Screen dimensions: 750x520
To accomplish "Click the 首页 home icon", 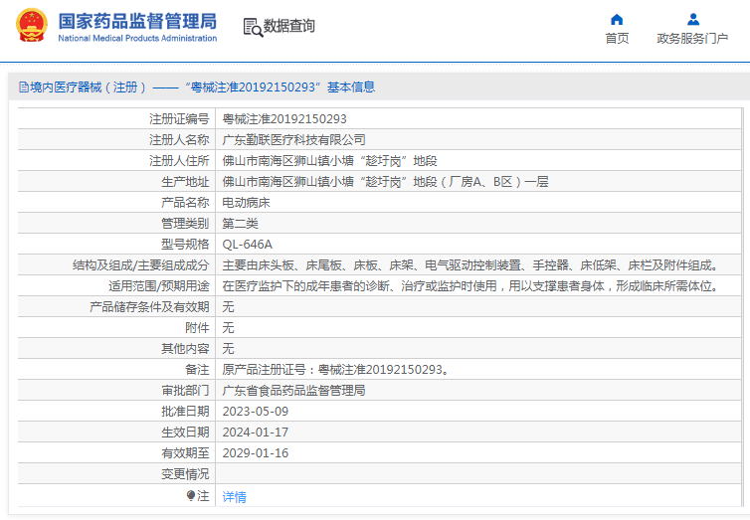I will pyautogui.click(x=617, y=20).
